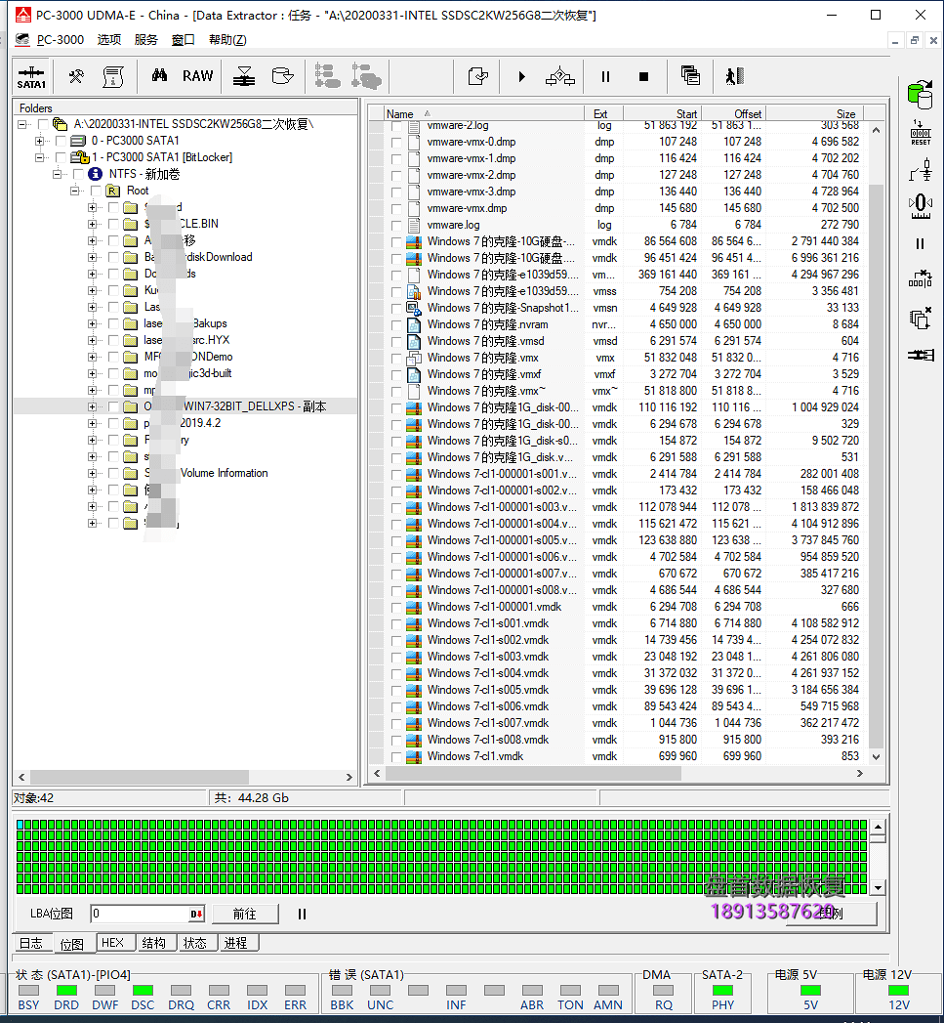The width and height of the screenshot is (944, 1023).
Task: Collapse the NTFS - 新加卷 tree node
Action: [x=58, y=174]
